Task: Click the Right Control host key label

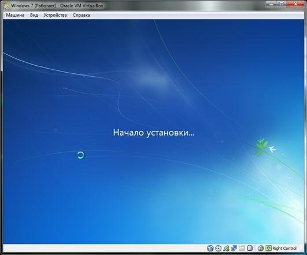Action: pyautogui.click(x=284, y=248)
